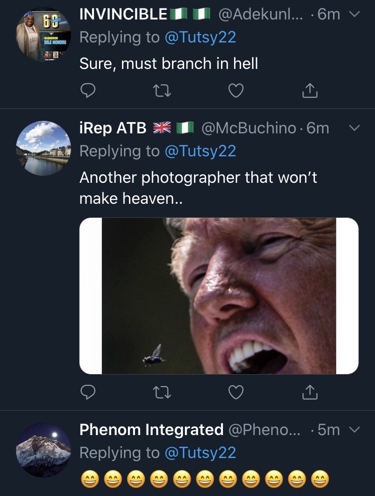This screenshot has width=375, height=496.
Task: Like the 'must branch in hell' tweet
Action: tap(235, 90)
